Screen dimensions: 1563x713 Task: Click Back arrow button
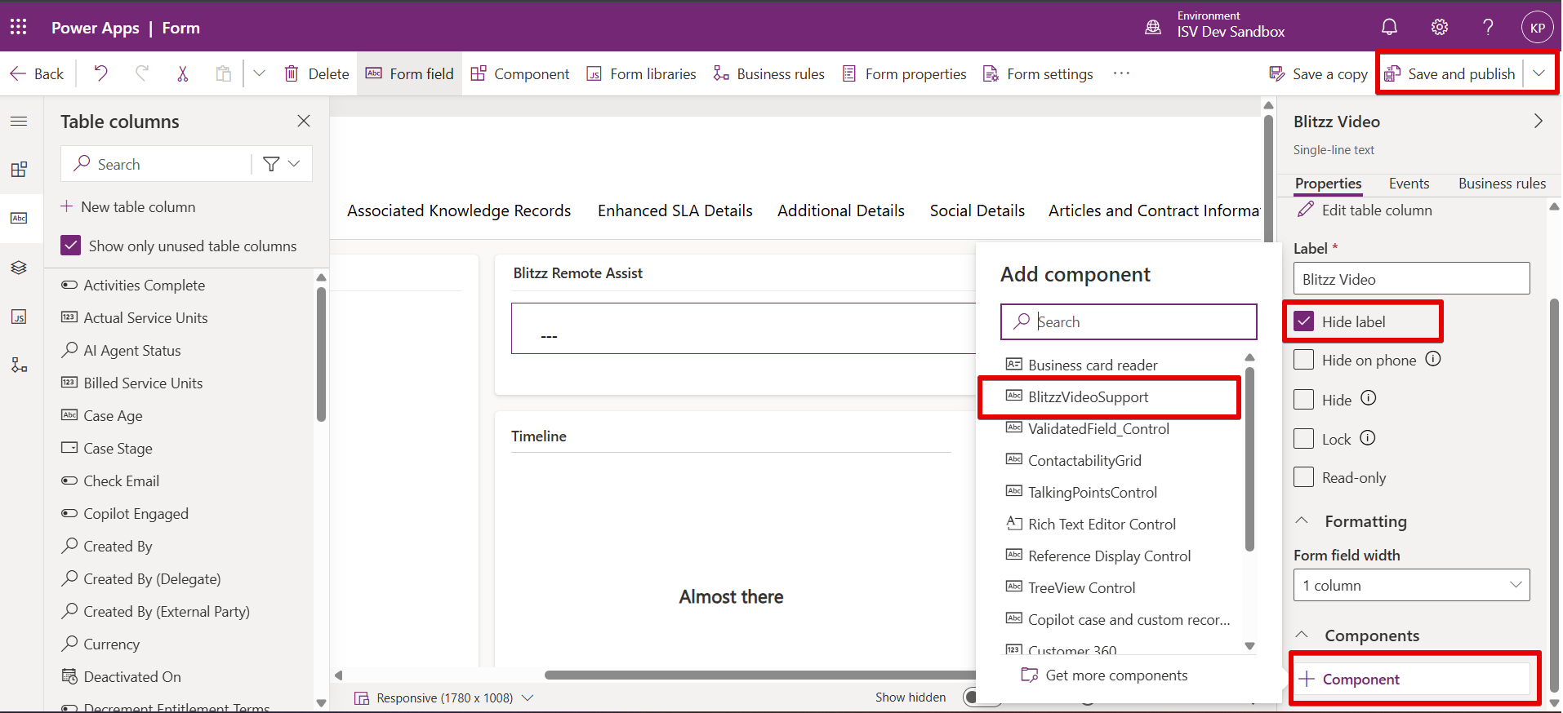pyautogui.click(x=37, y=73)
